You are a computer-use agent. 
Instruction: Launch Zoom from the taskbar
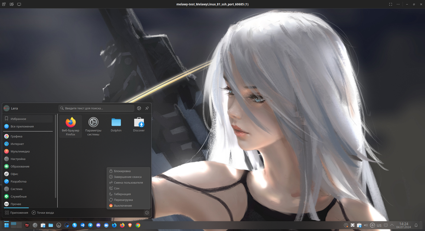106,225
